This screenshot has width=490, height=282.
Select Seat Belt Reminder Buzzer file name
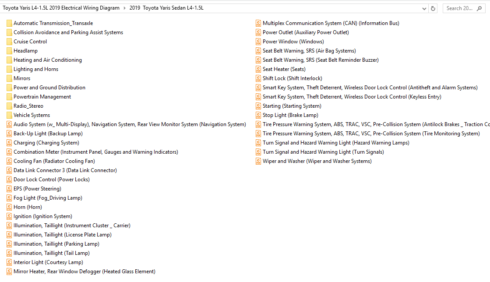321,60
